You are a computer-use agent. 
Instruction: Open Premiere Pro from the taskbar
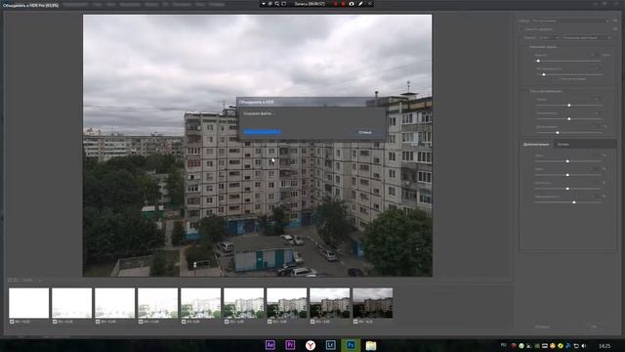(290, 345)
